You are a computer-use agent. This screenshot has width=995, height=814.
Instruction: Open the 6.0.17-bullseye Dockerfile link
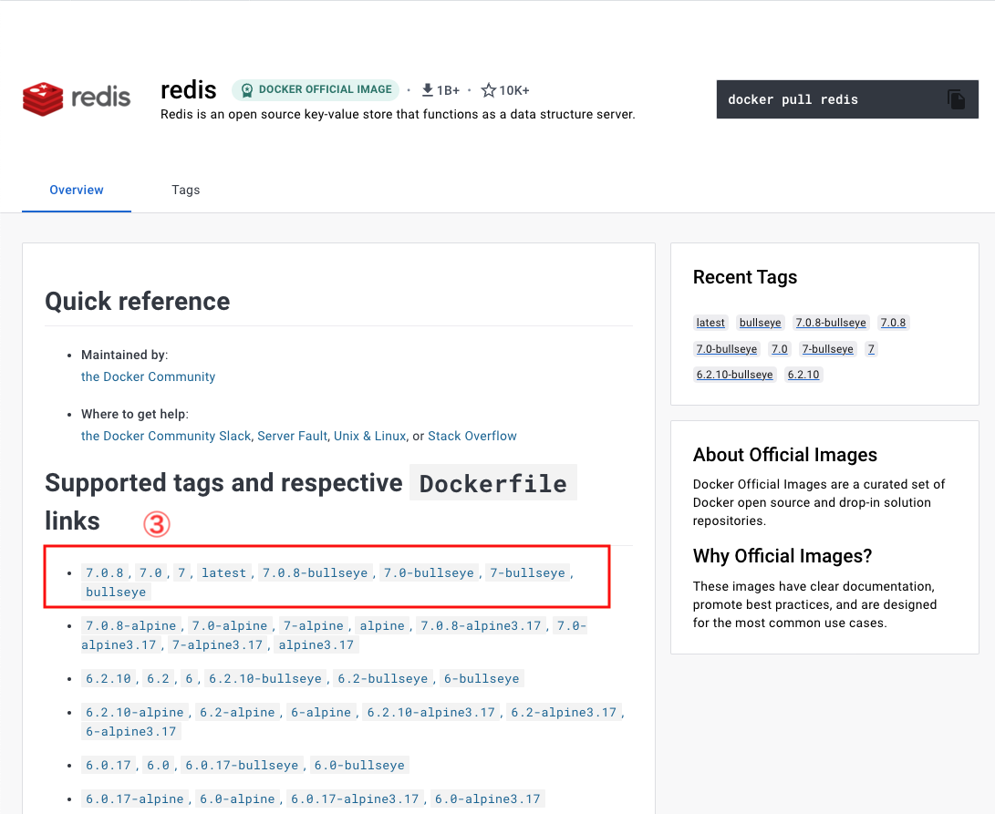[x=242, y=765]
